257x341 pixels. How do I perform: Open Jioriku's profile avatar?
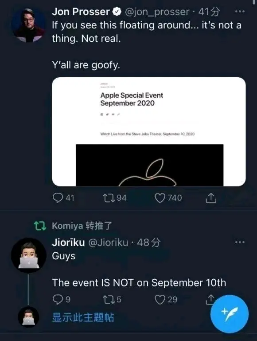pyautogui.click(x=29, y=255)
